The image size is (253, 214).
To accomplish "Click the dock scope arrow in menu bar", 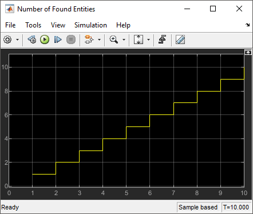I will point(247,25).
